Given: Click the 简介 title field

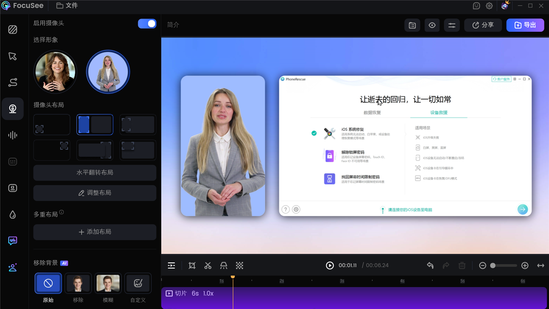Looking at the screenshot, I should click(x=173, y=25).
